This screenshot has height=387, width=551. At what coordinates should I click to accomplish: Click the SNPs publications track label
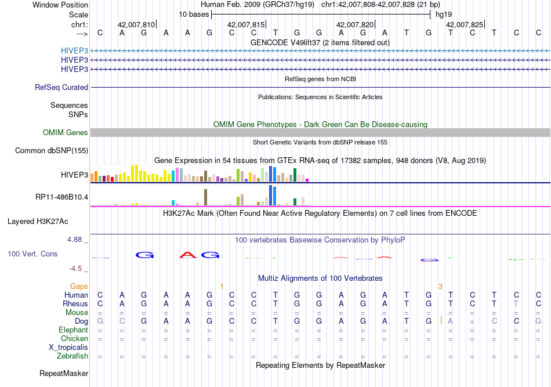tap(78, 114)
